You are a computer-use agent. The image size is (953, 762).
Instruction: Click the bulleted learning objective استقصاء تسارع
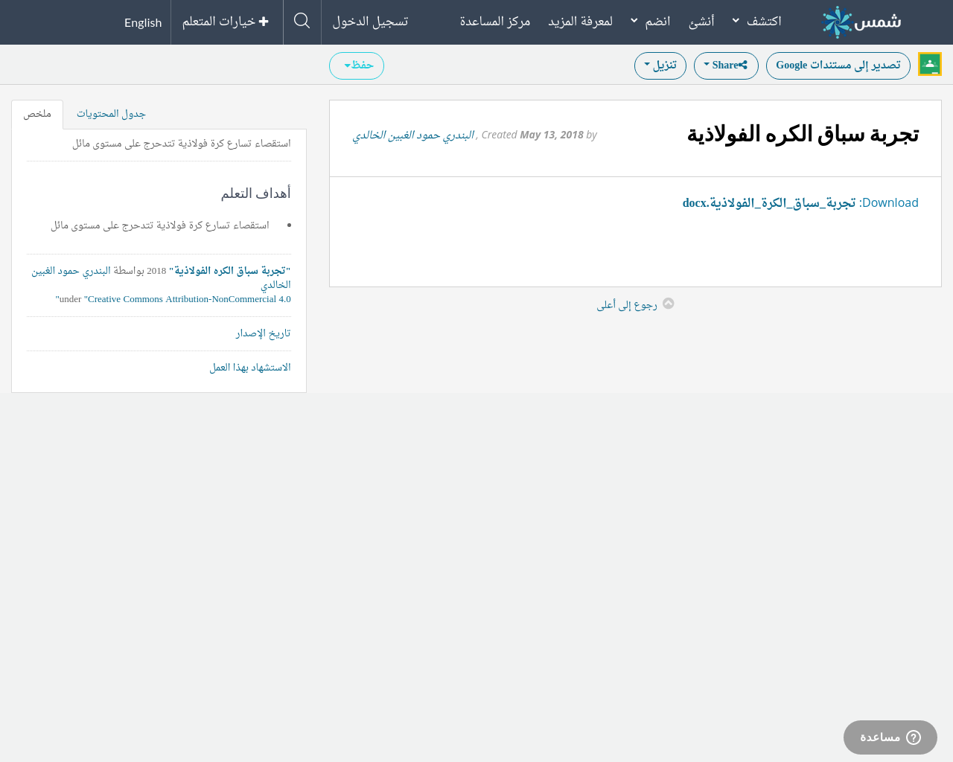(160, 225)
